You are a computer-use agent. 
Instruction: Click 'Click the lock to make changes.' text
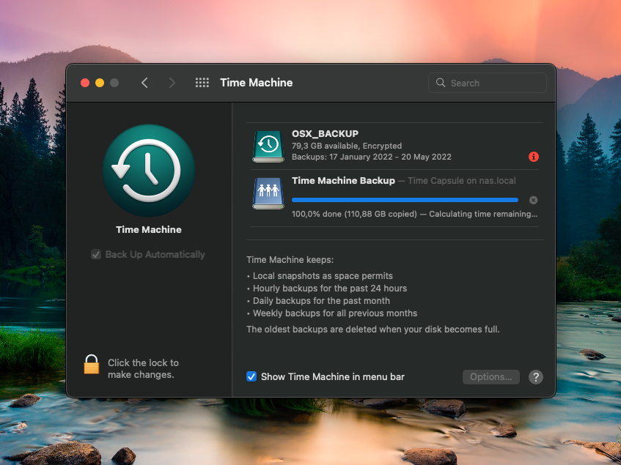click(143, 368)
